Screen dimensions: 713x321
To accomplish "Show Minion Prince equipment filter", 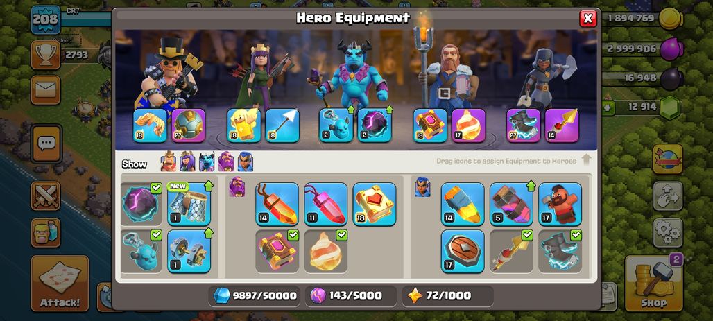I will coord(207,162).
